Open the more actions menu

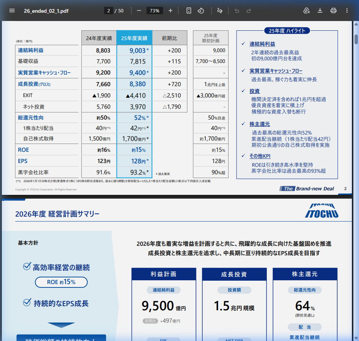(347, 10)
